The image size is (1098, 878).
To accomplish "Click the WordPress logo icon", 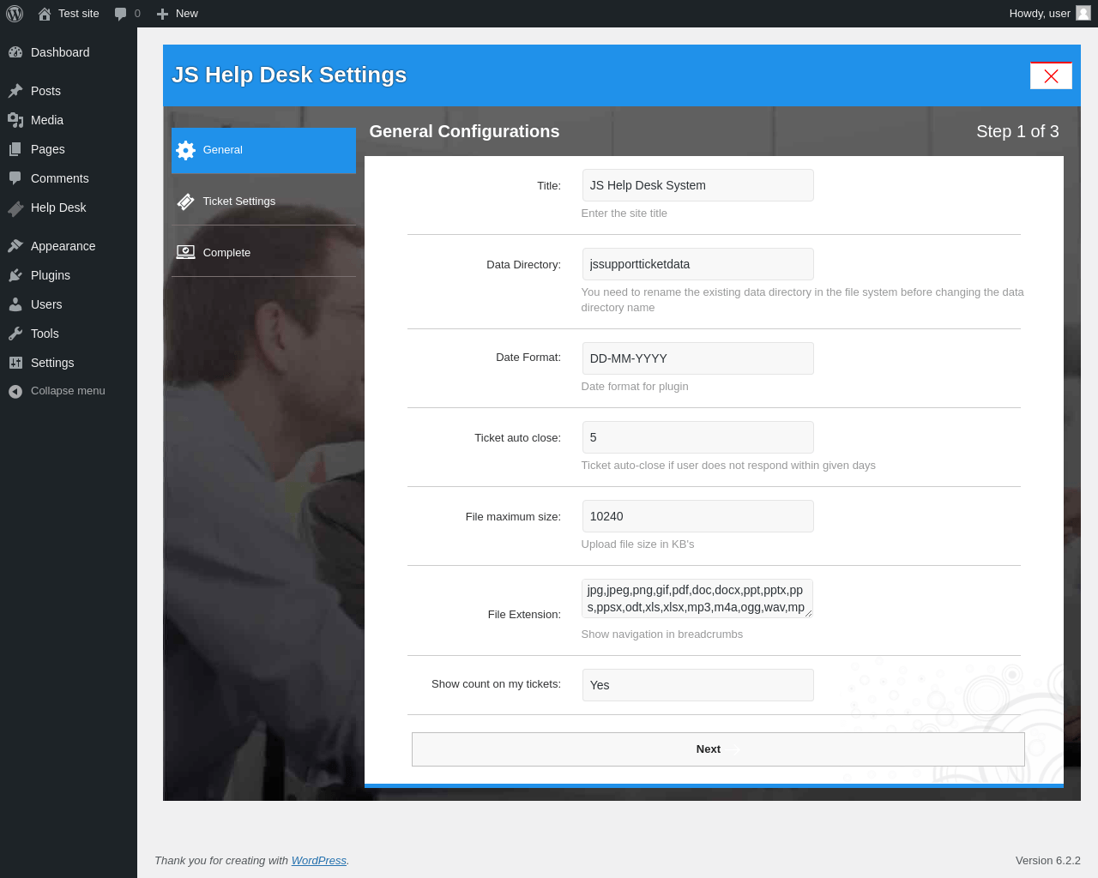I will click(15, 14).
